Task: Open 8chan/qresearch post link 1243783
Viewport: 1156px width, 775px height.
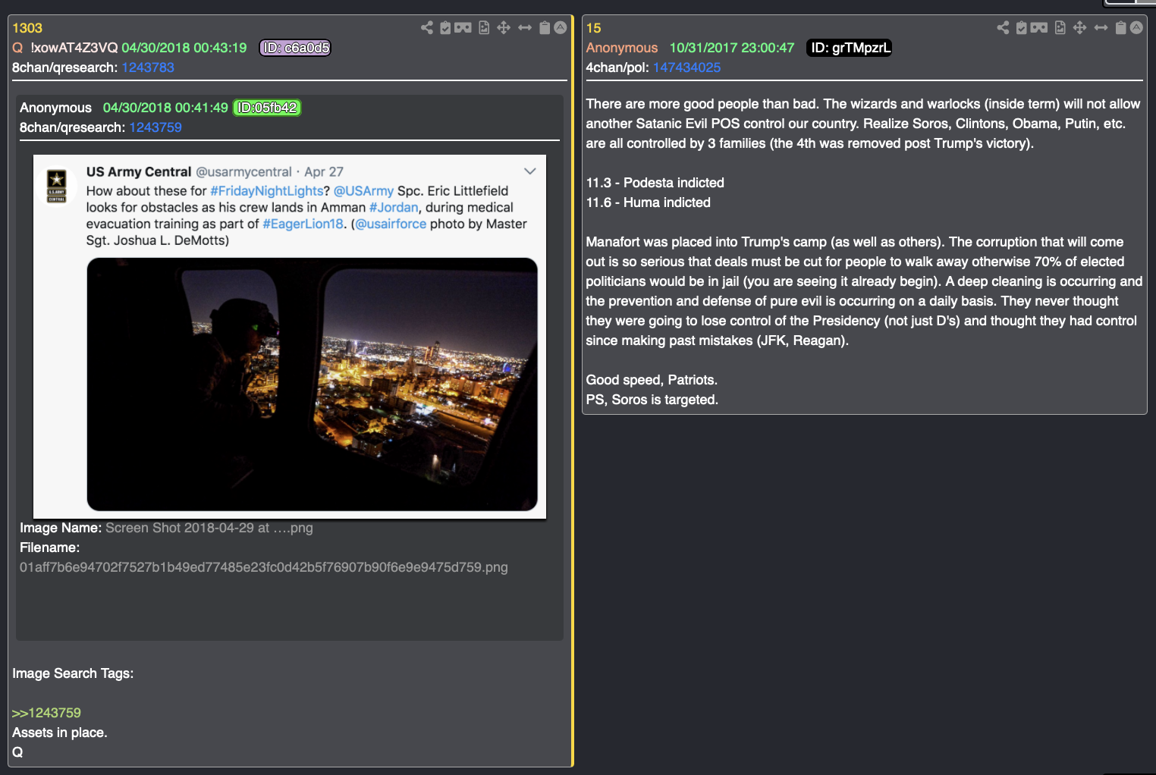Action: coord(148,67)
